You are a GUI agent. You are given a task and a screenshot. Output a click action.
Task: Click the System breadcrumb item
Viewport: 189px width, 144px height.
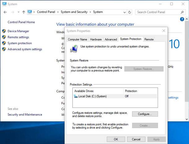click(x=98, y=12)
